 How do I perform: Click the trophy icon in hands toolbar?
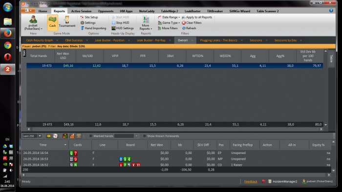(x=79, y=136)
